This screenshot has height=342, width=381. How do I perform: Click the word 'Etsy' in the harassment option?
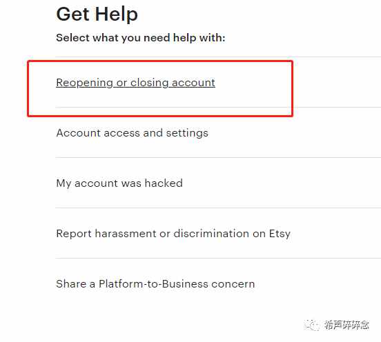click(280, 234)
